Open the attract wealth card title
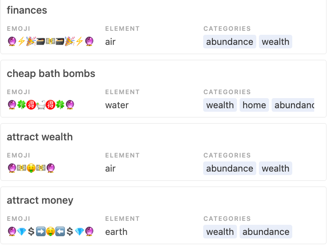The width and height of the screenshot is (330, 249). pyautogui.click(x=40, y=137)
